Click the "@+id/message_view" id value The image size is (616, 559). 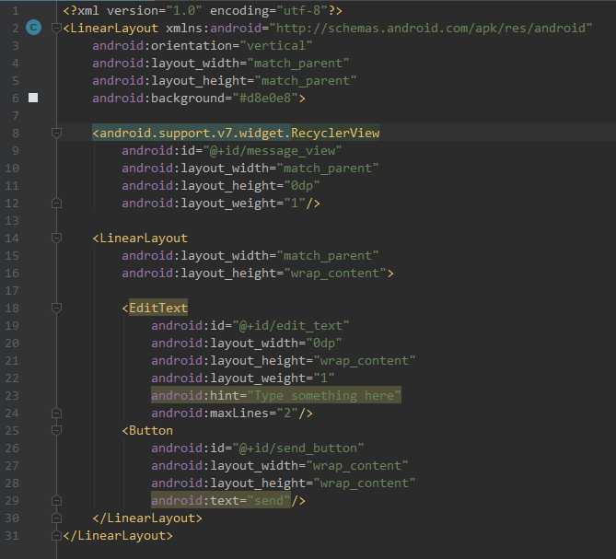273,150
